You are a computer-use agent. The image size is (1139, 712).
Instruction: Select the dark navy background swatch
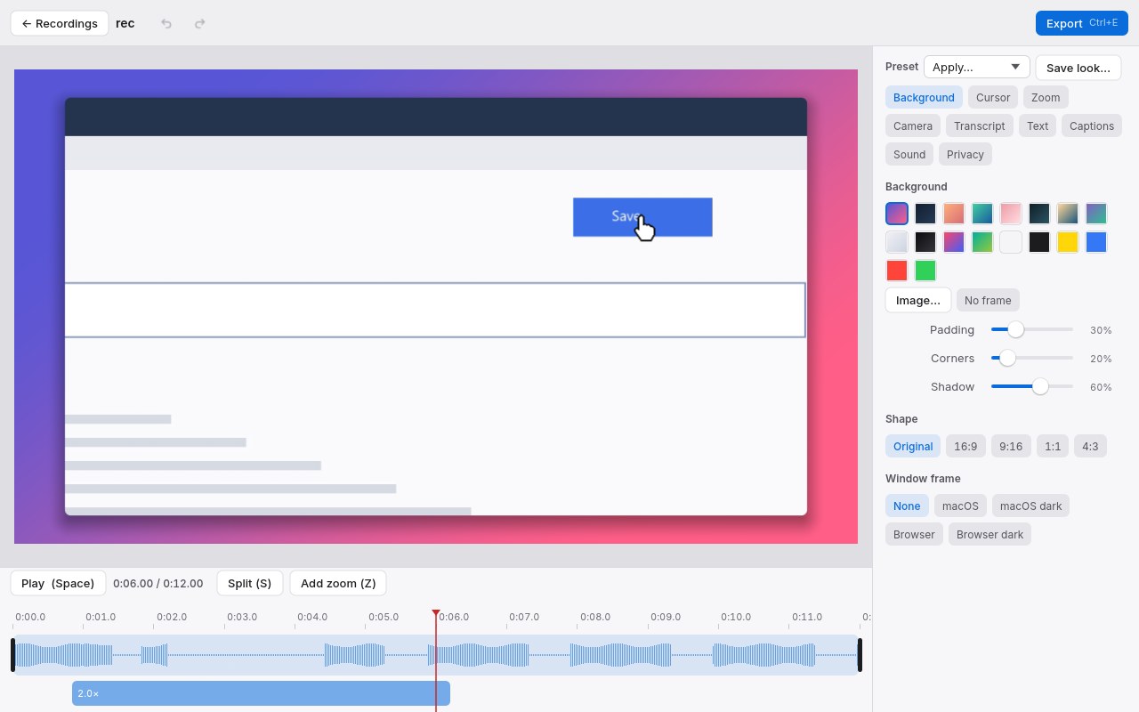pyautogui.click(x=925, y=214)
